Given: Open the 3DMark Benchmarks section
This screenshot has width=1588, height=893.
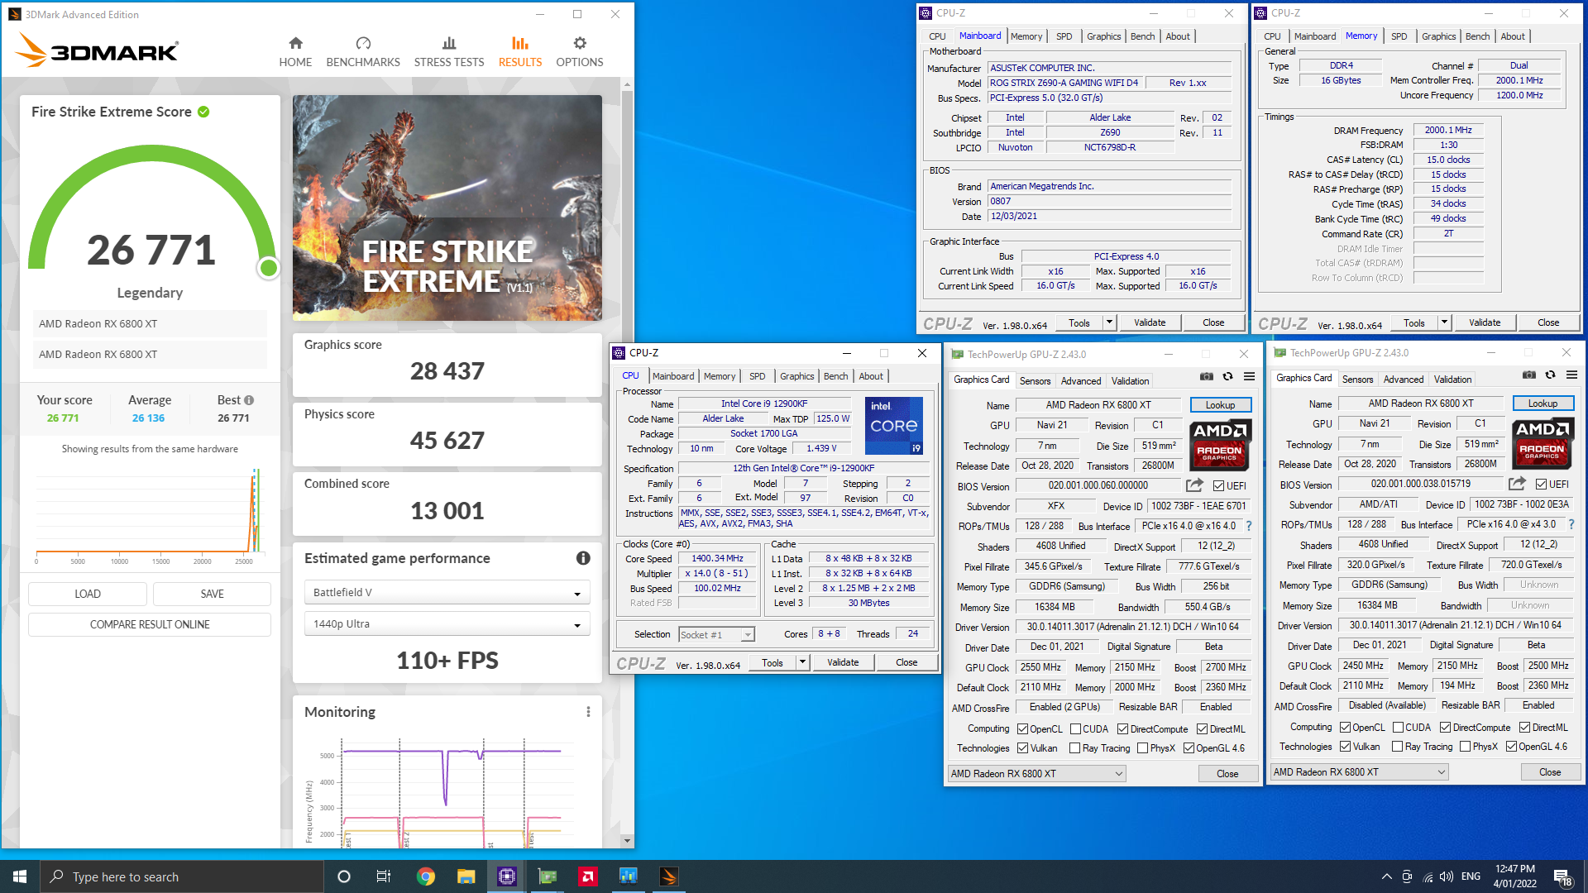Looking at the screenshot, I should pos(363,51).
